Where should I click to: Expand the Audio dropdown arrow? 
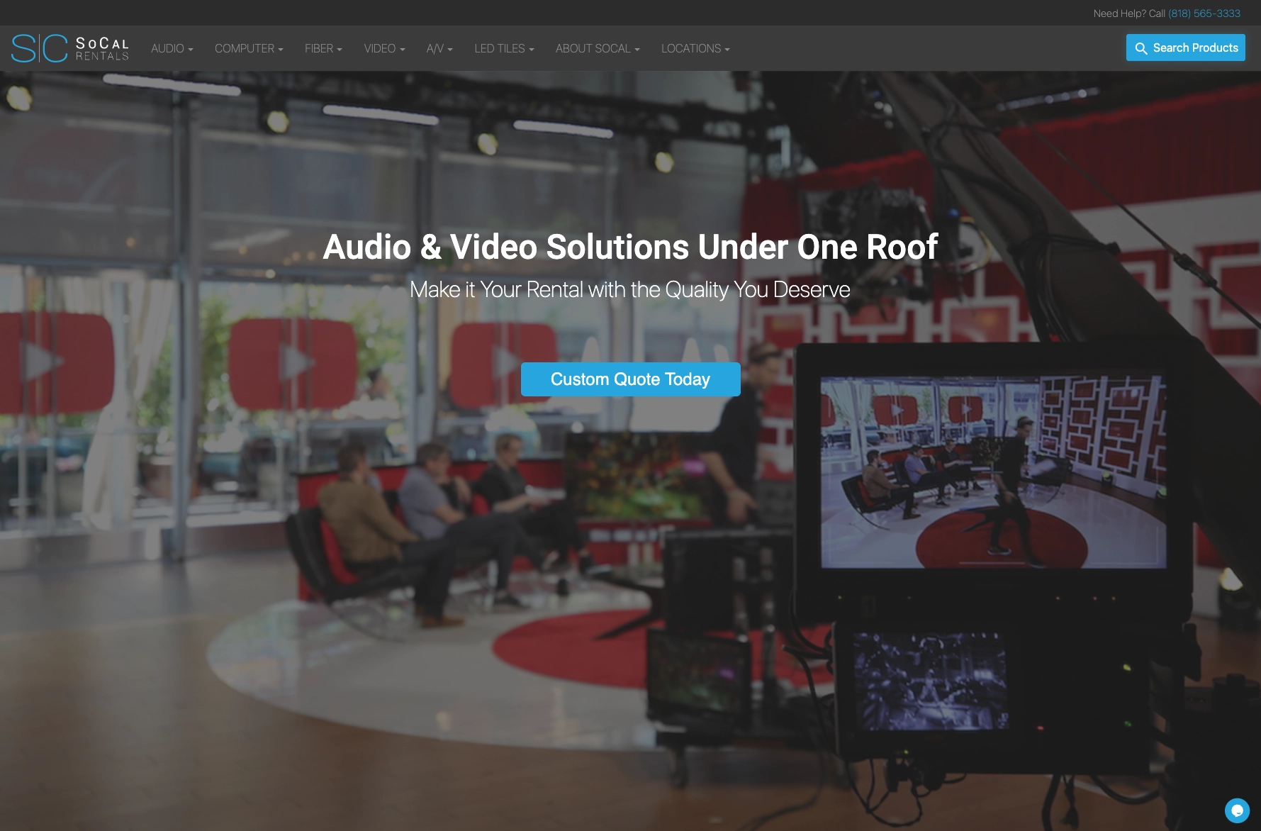coord(191,50)
